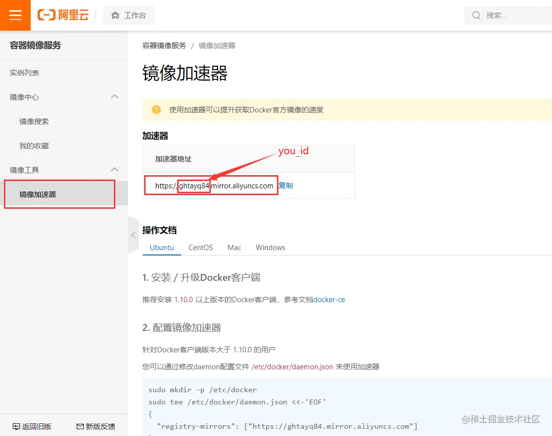552x436 pixels.
Task: Open the docker-ce documentation link
Action: click(x=329, y=299)
